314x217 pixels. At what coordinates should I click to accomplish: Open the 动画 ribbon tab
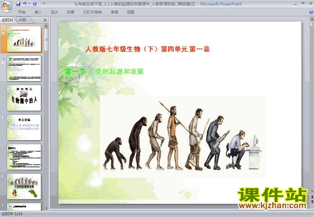pos(70,12)
